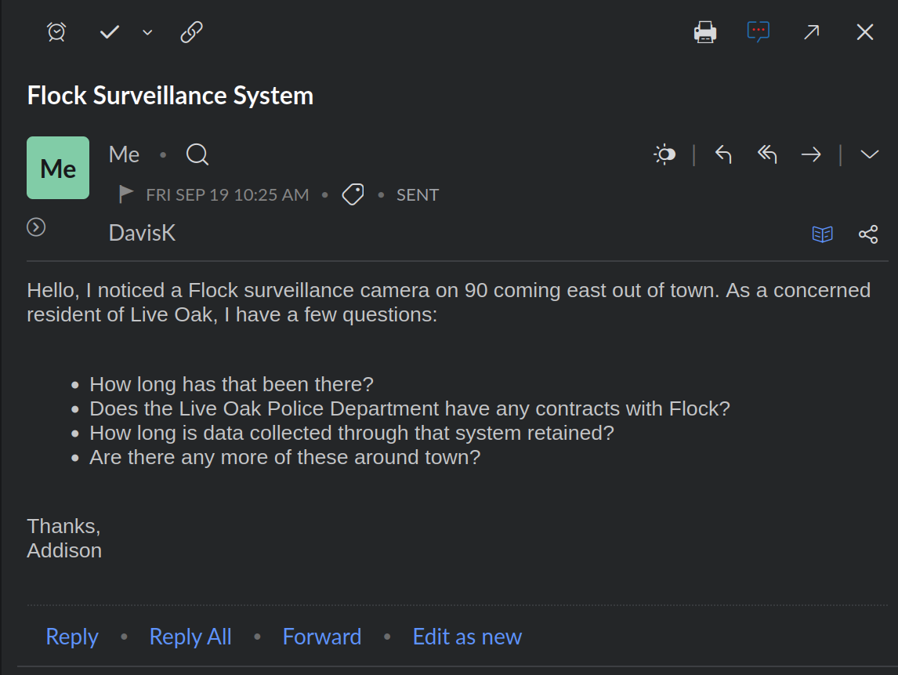Close the Flock Surveillance System message
898x675 pixels.
click(x=865, y=32)
